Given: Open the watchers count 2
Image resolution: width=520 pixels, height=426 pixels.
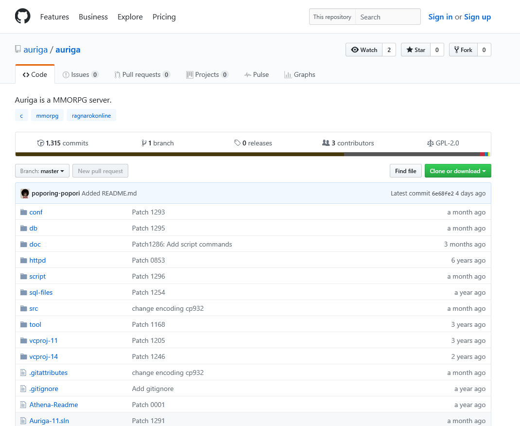Looking at the screenshot, I should pyautogui.click(x=389, y=50).
